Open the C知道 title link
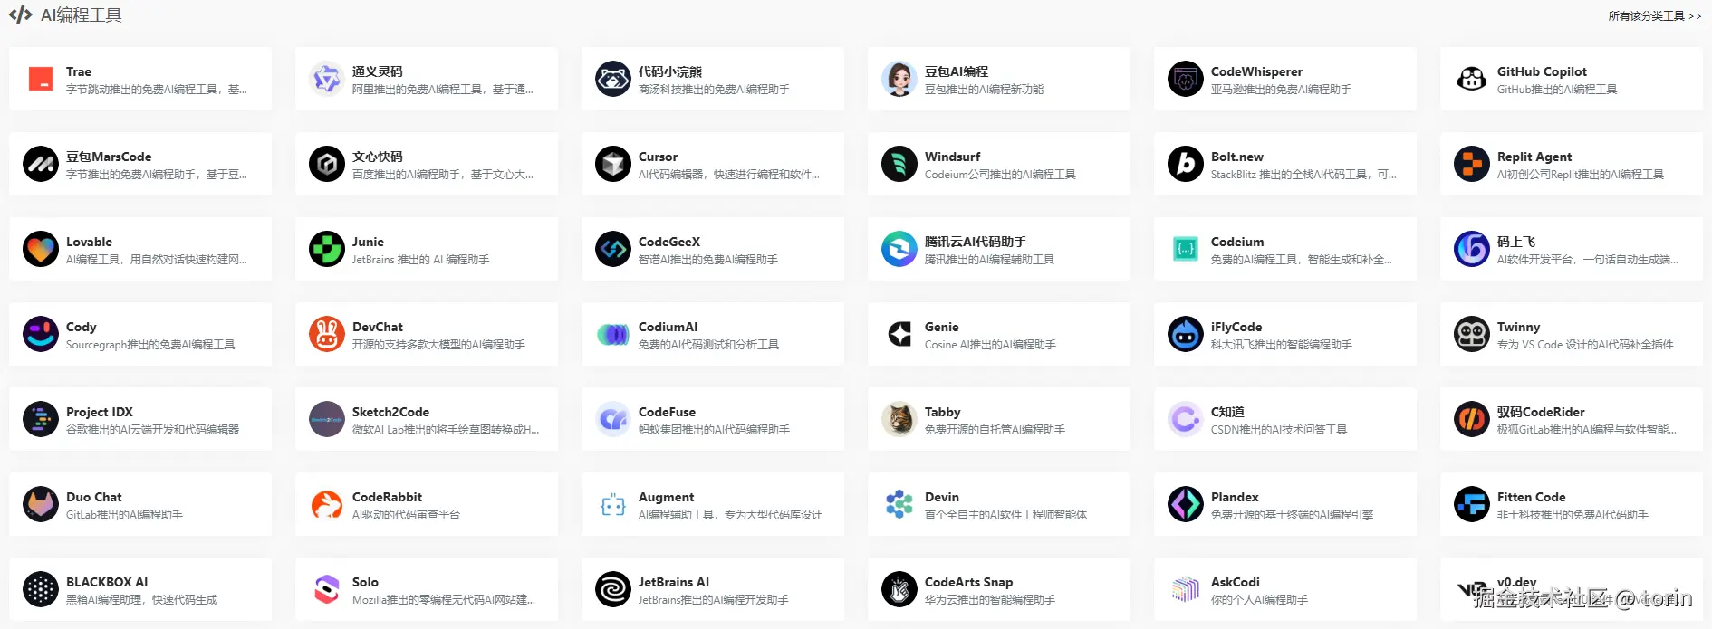 [x=1227, y=412]
